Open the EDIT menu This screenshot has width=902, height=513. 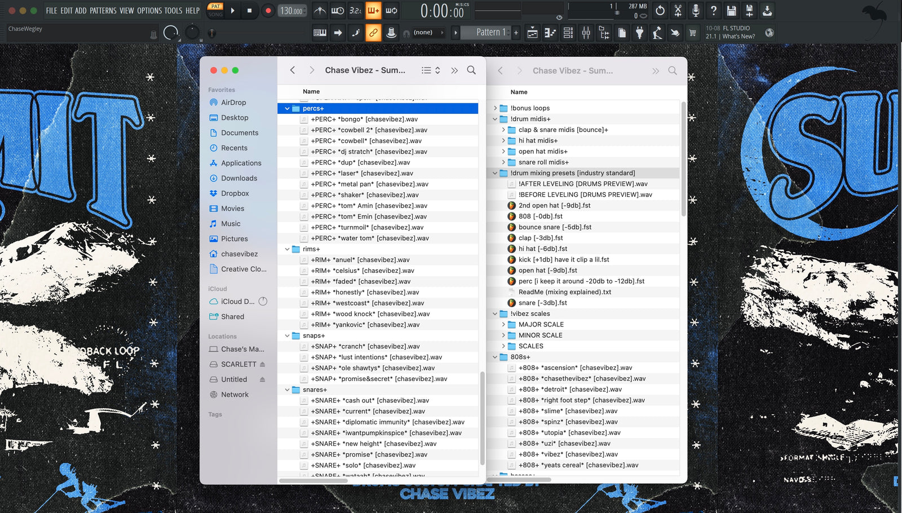click(67, 11)
